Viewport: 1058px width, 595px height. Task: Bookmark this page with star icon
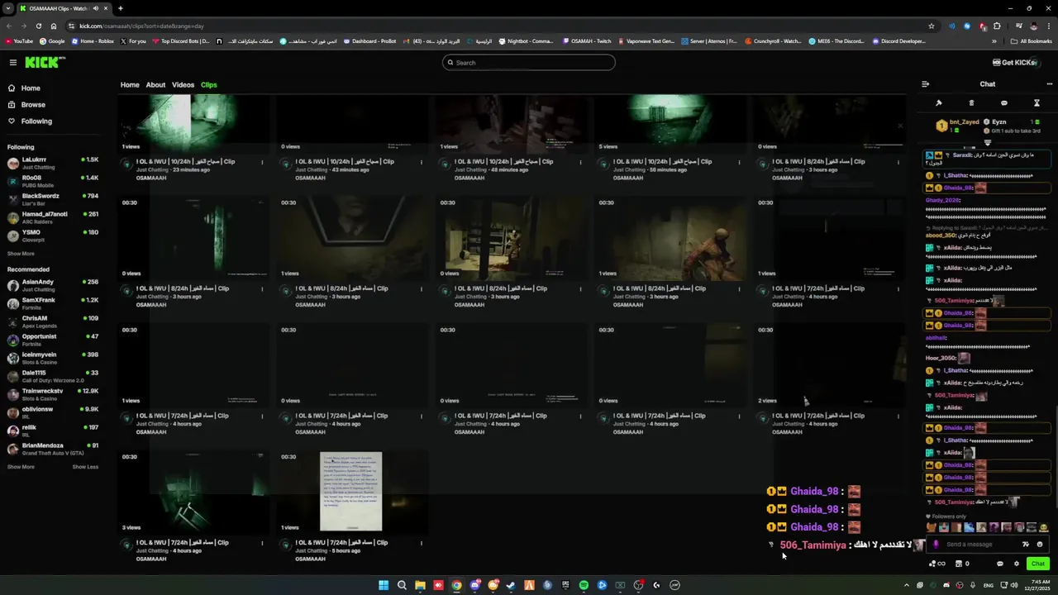click(932, 26)
